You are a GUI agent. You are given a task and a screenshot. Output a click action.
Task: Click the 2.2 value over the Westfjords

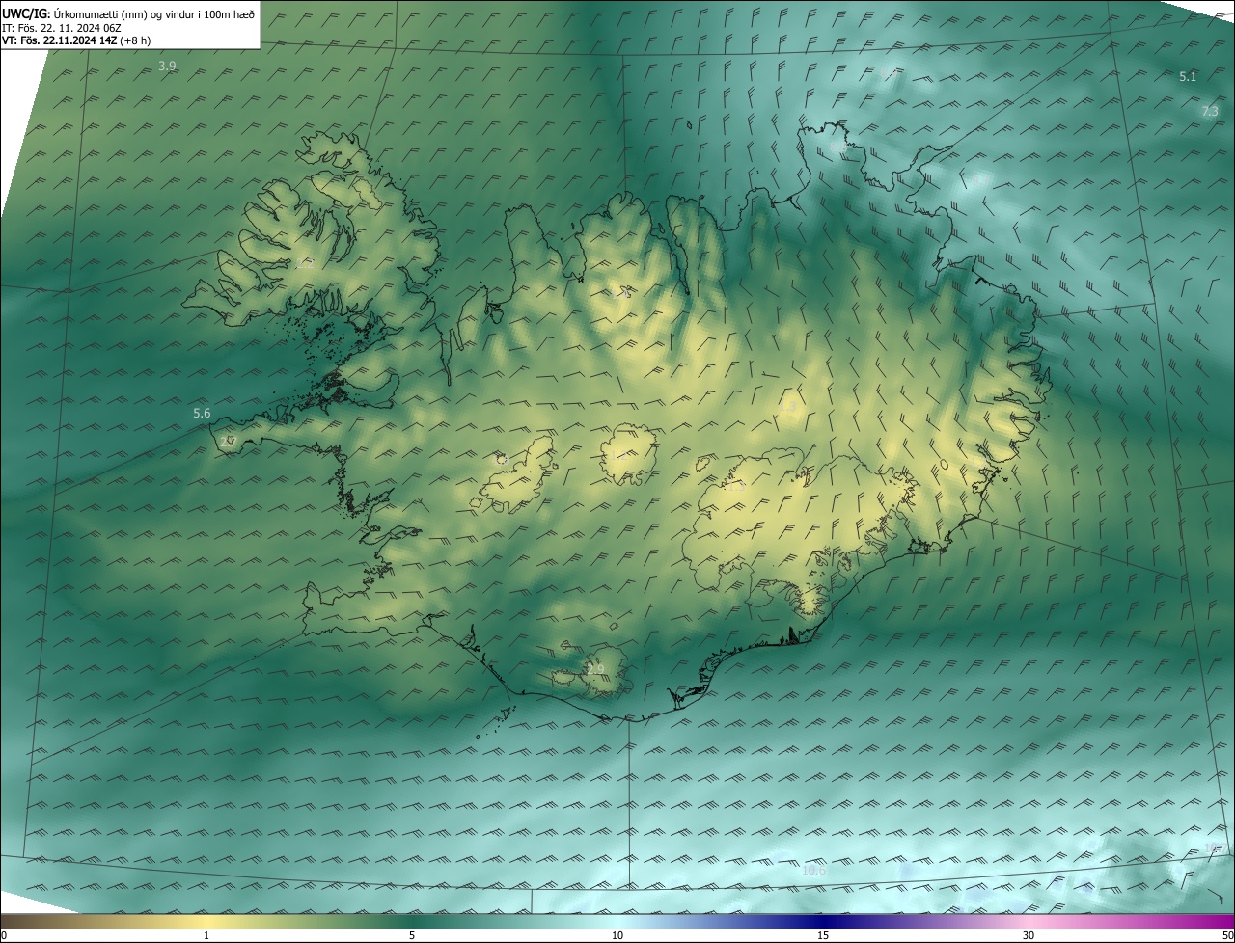305,262
